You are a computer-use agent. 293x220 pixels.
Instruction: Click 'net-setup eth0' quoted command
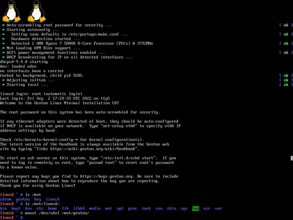119,126
